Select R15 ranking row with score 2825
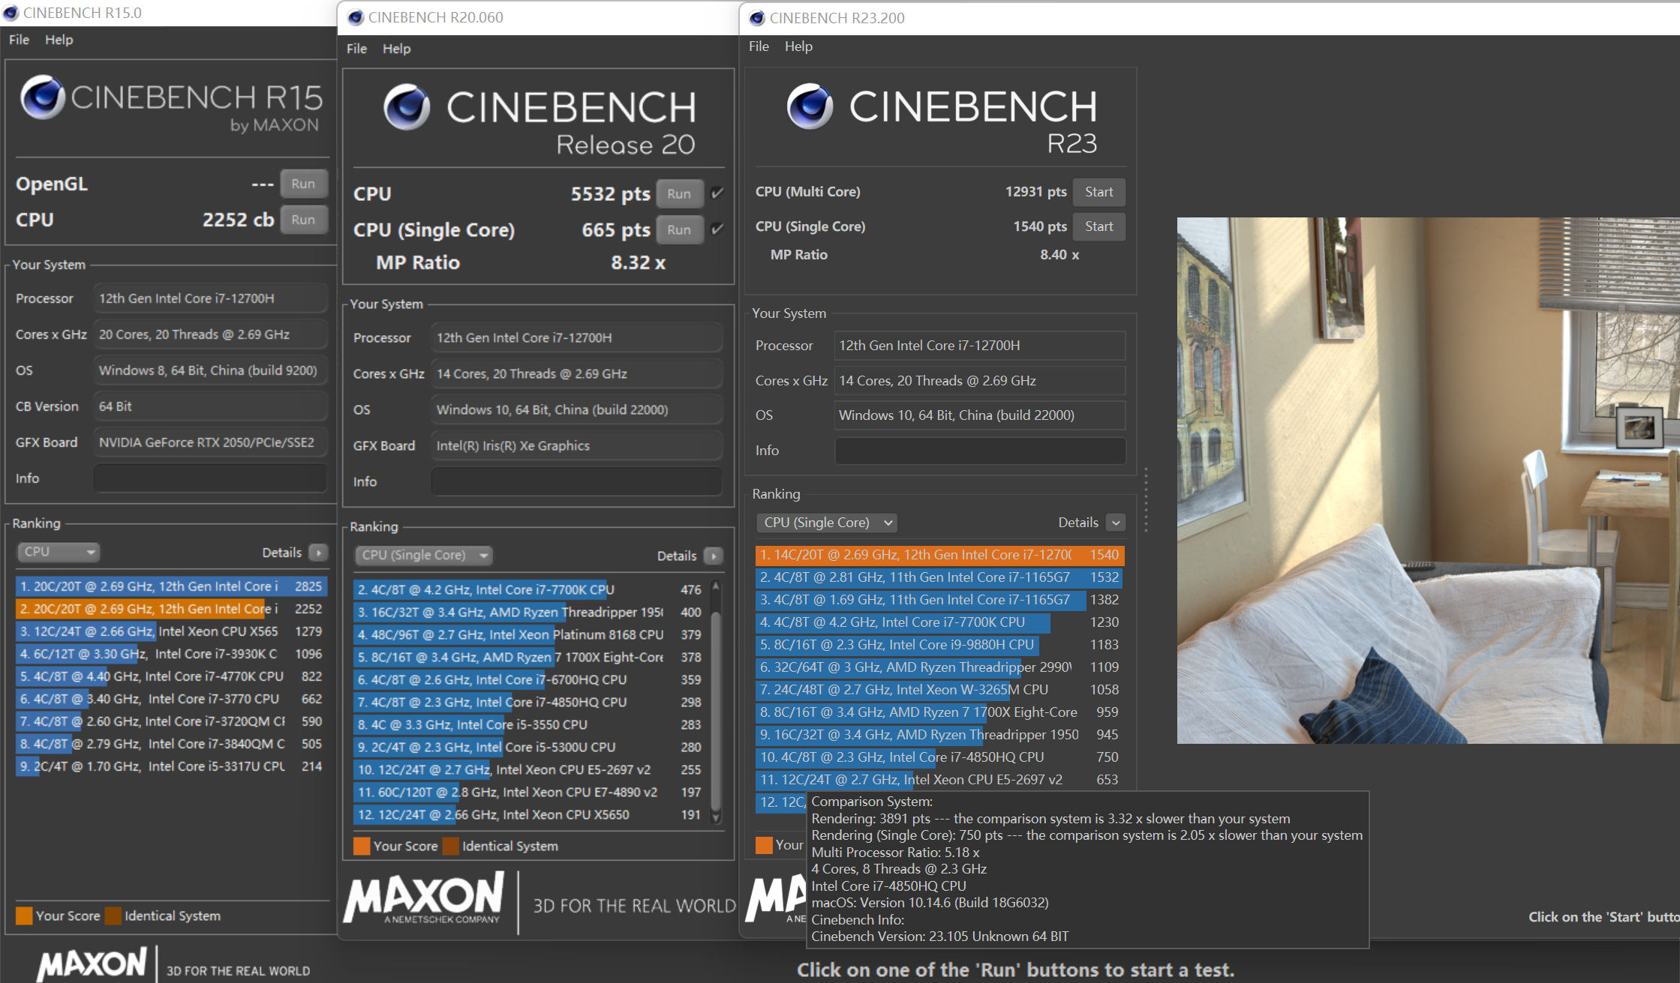The image size is (1680, 983). click(171, 586)
